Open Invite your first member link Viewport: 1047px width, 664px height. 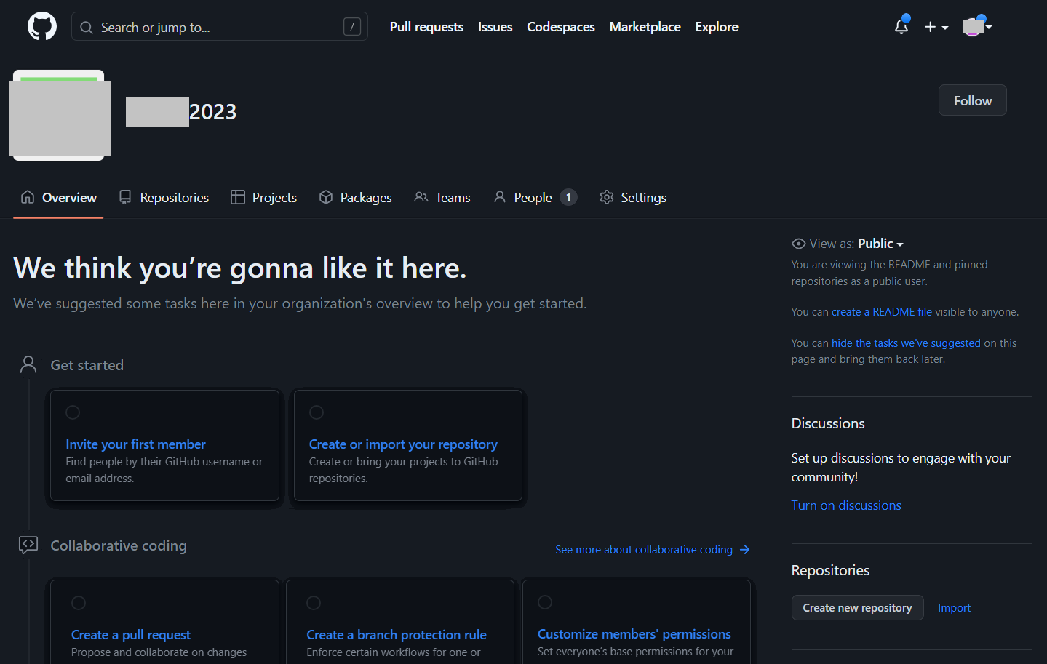coord(135,444)
